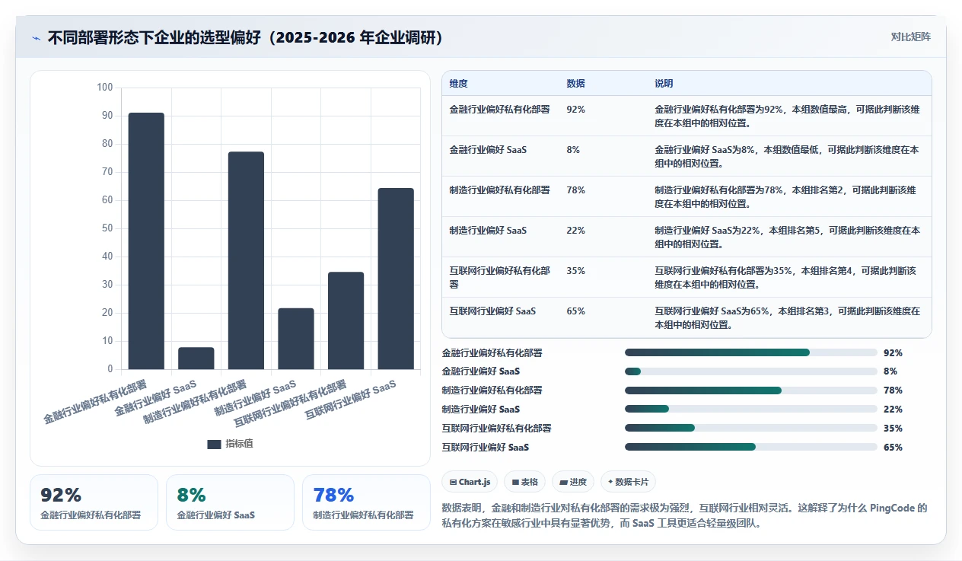This screenshot has height=561, width=962.
Task: Click the 制造行业偏好私有化部署 chart bar
Action: [x=246, y=261]
